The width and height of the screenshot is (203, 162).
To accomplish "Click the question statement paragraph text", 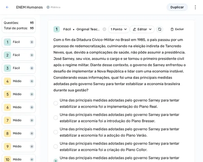I will pos(120,65).
